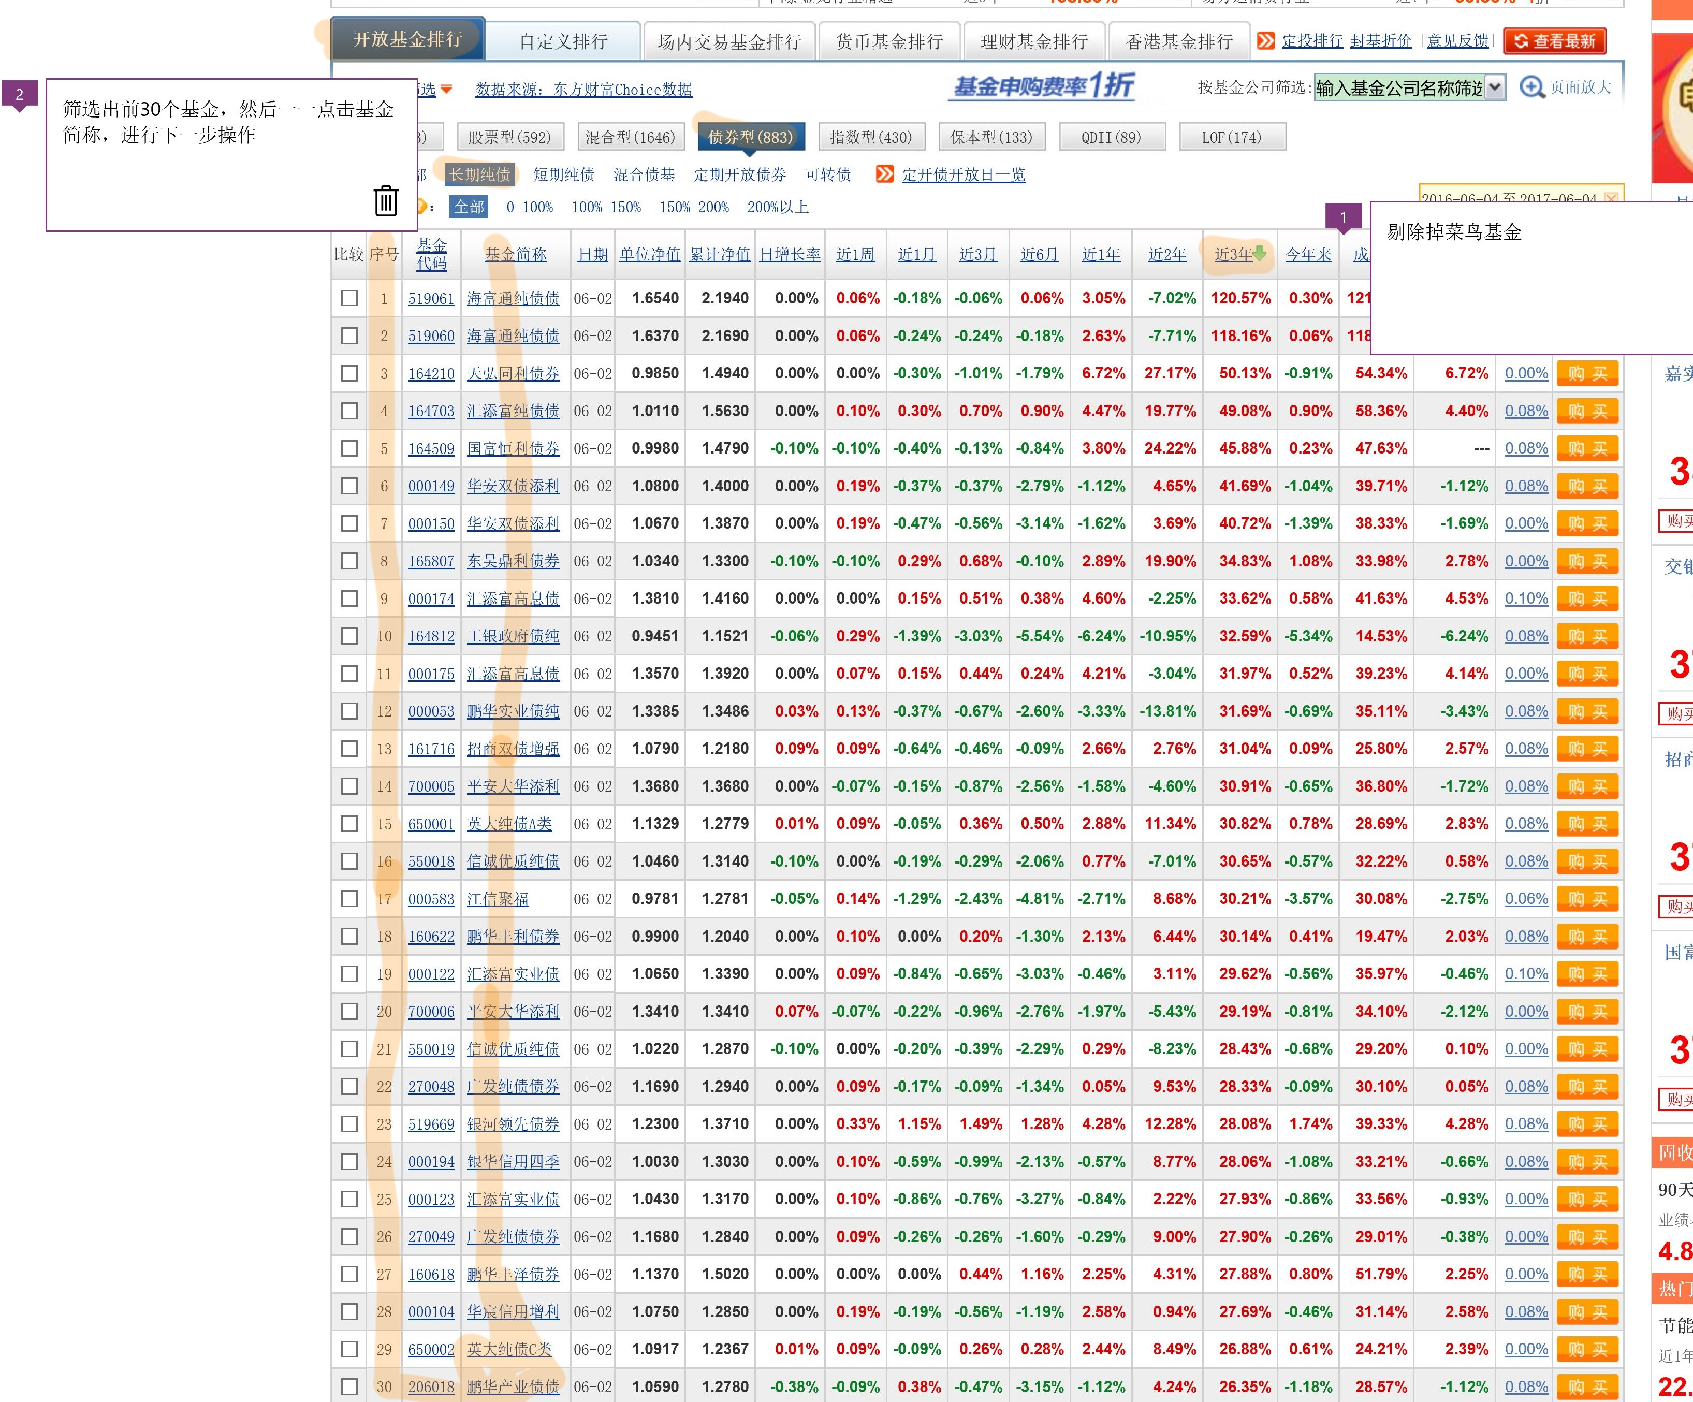This screenshot has width=1693, height=1402.
Task: Filter by LOF(174) fund type
Action: click(x=1232, y=137)
